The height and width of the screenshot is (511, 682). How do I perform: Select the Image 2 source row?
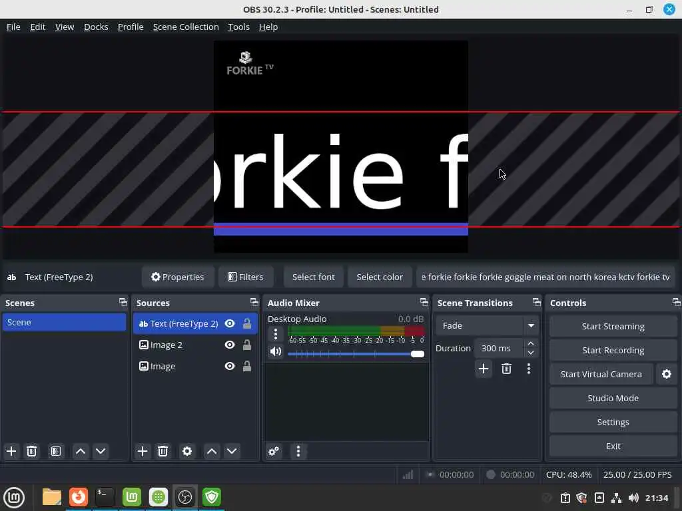[195, 345]
